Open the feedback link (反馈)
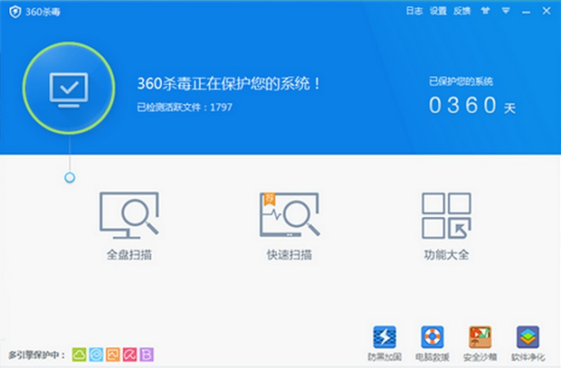The height and width of the screenshot is (368, 561). tap(461, 11)
